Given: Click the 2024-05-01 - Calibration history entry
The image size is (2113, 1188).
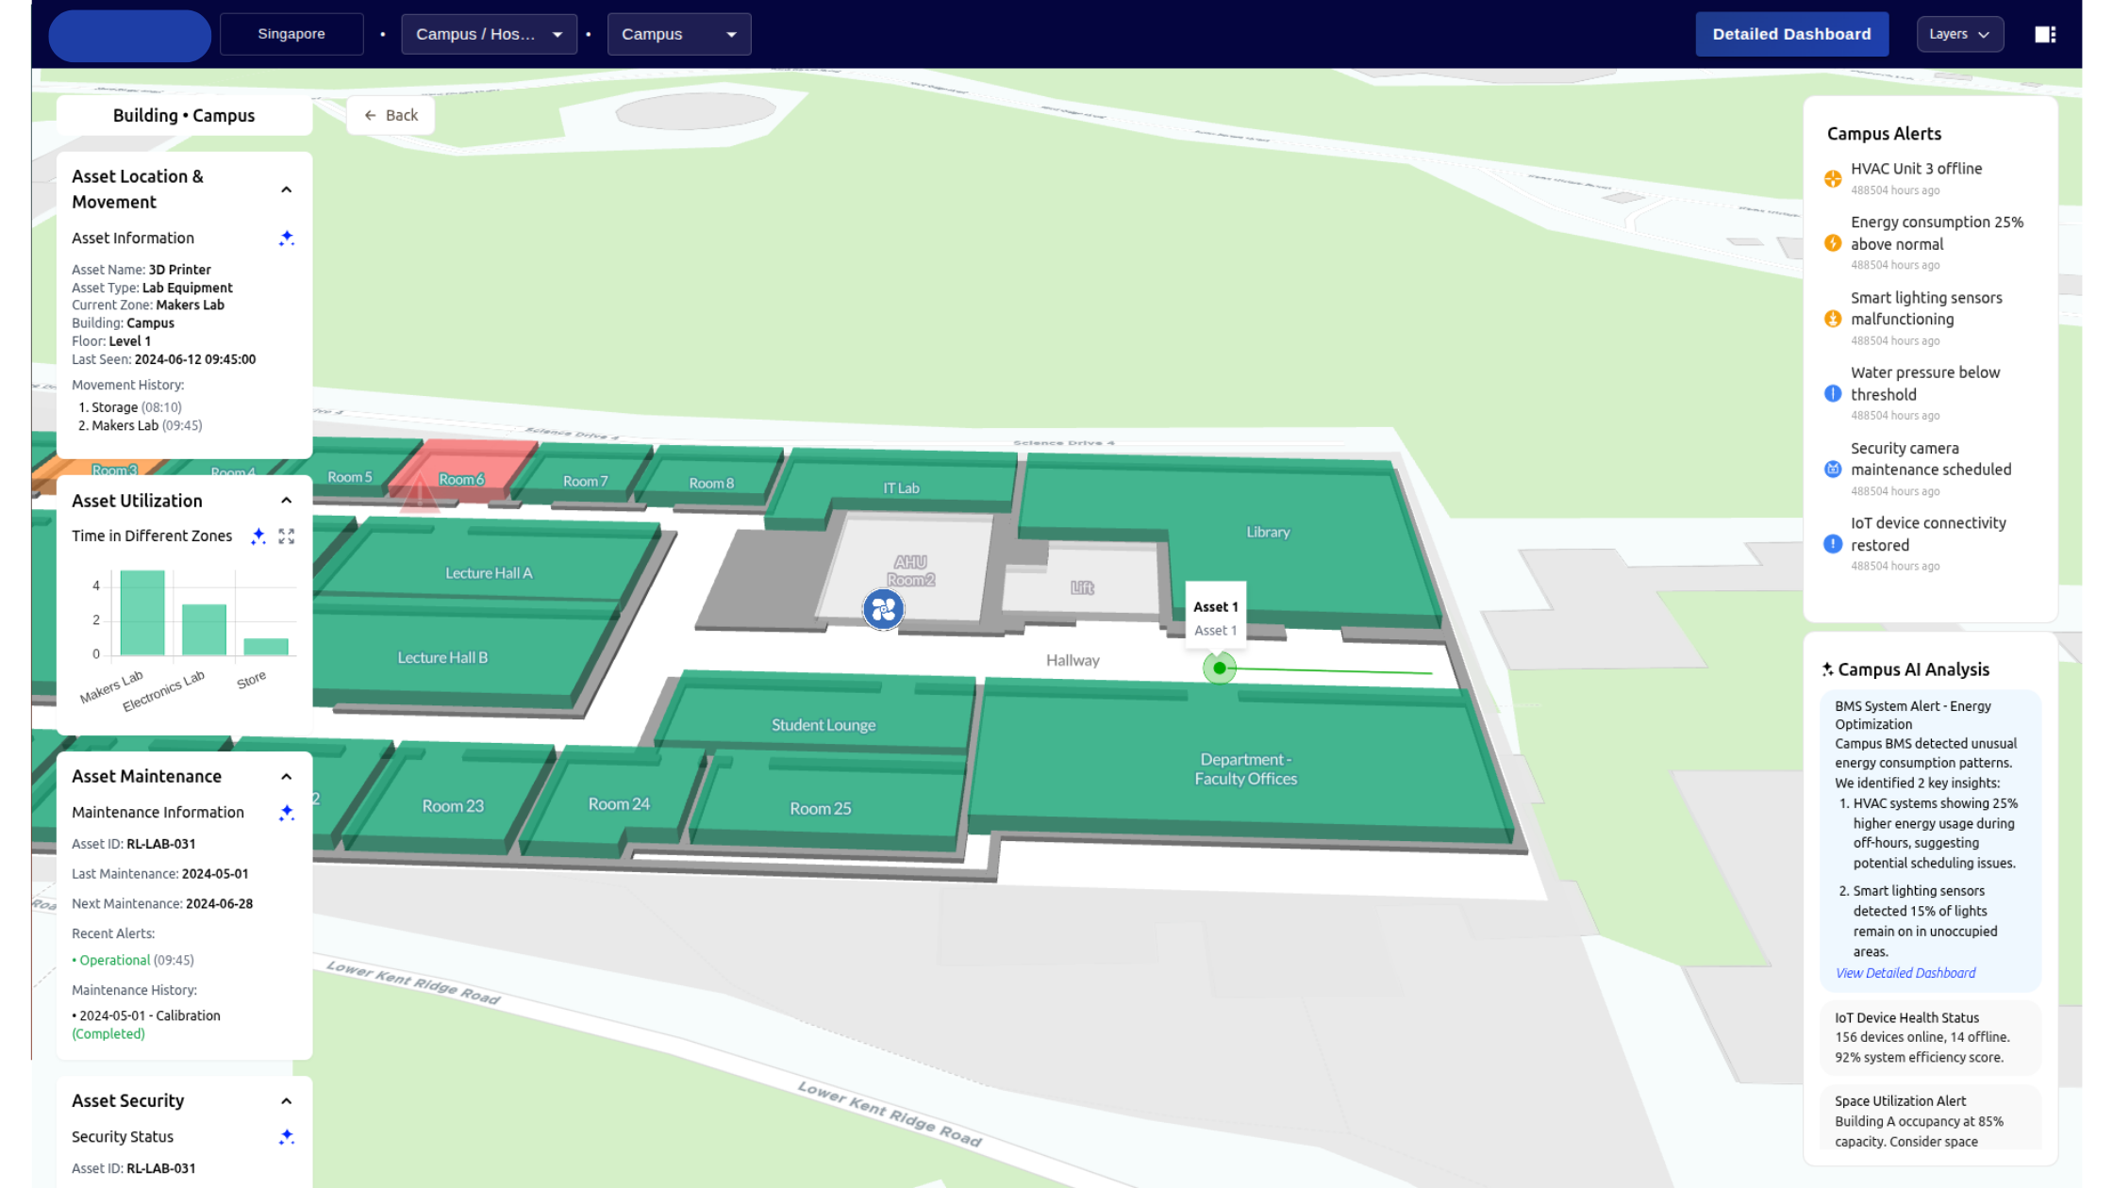Looking at the screenshot, I should point(146,1025).
